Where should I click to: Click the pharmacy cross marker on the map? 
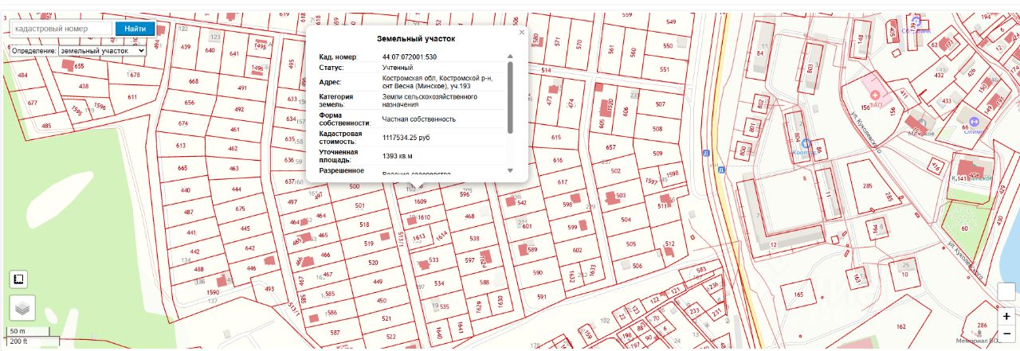click(x=874, y=95)
